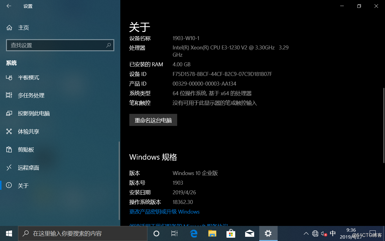
Task: Click the 产品 ID value 00329-00000-00003-AA134
Action: point(204,83)
